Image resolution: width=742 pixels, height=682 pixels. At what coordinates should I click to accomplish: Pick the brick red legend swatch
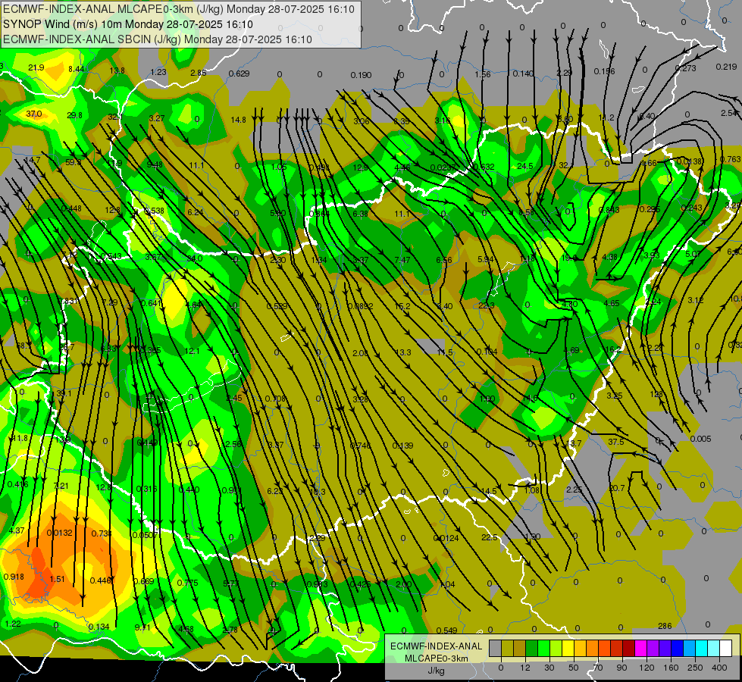(617, 648)
